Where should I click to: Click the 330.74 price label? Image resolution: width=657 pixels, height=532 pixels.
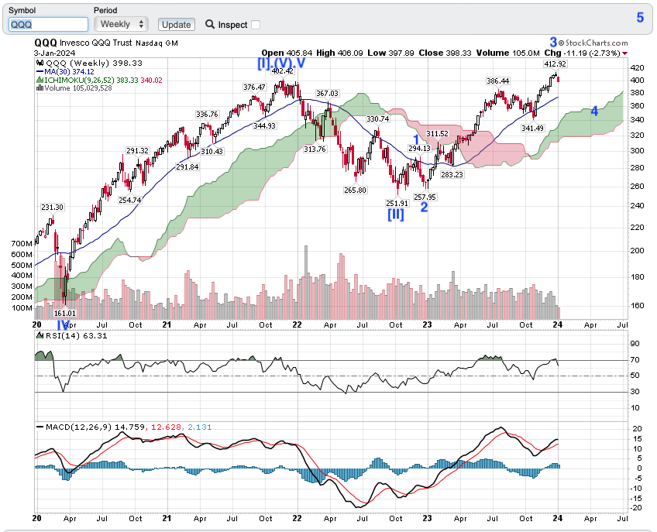coord(378,119)
